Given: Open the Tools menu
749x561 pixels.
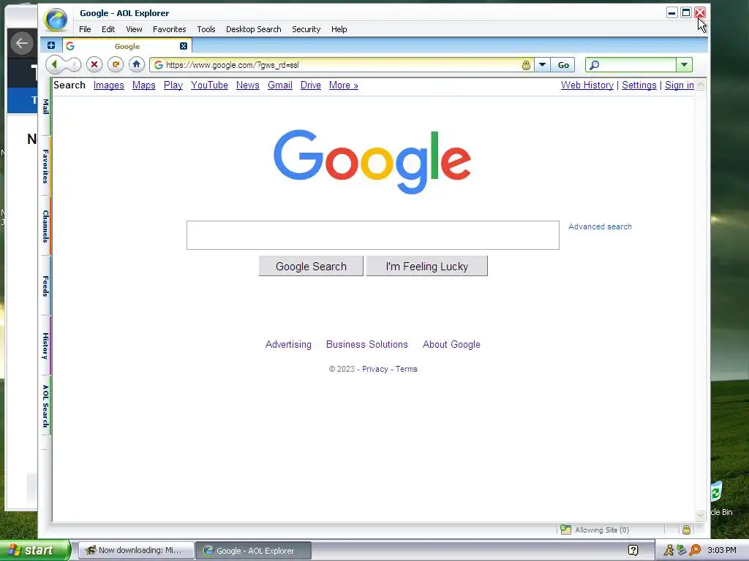Looking at the screenshot, I should [206, 29].
